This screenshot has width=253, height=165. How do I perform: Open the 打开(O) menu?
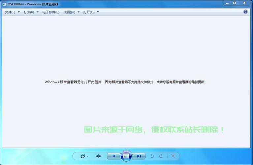coord(89,12)
